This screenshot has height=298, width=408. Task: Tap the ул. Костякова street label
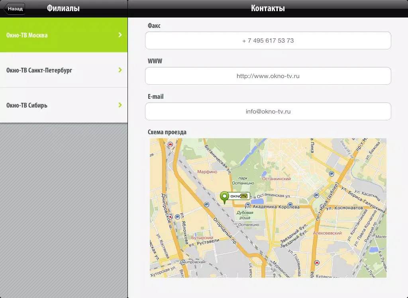[x=163, y=246]
